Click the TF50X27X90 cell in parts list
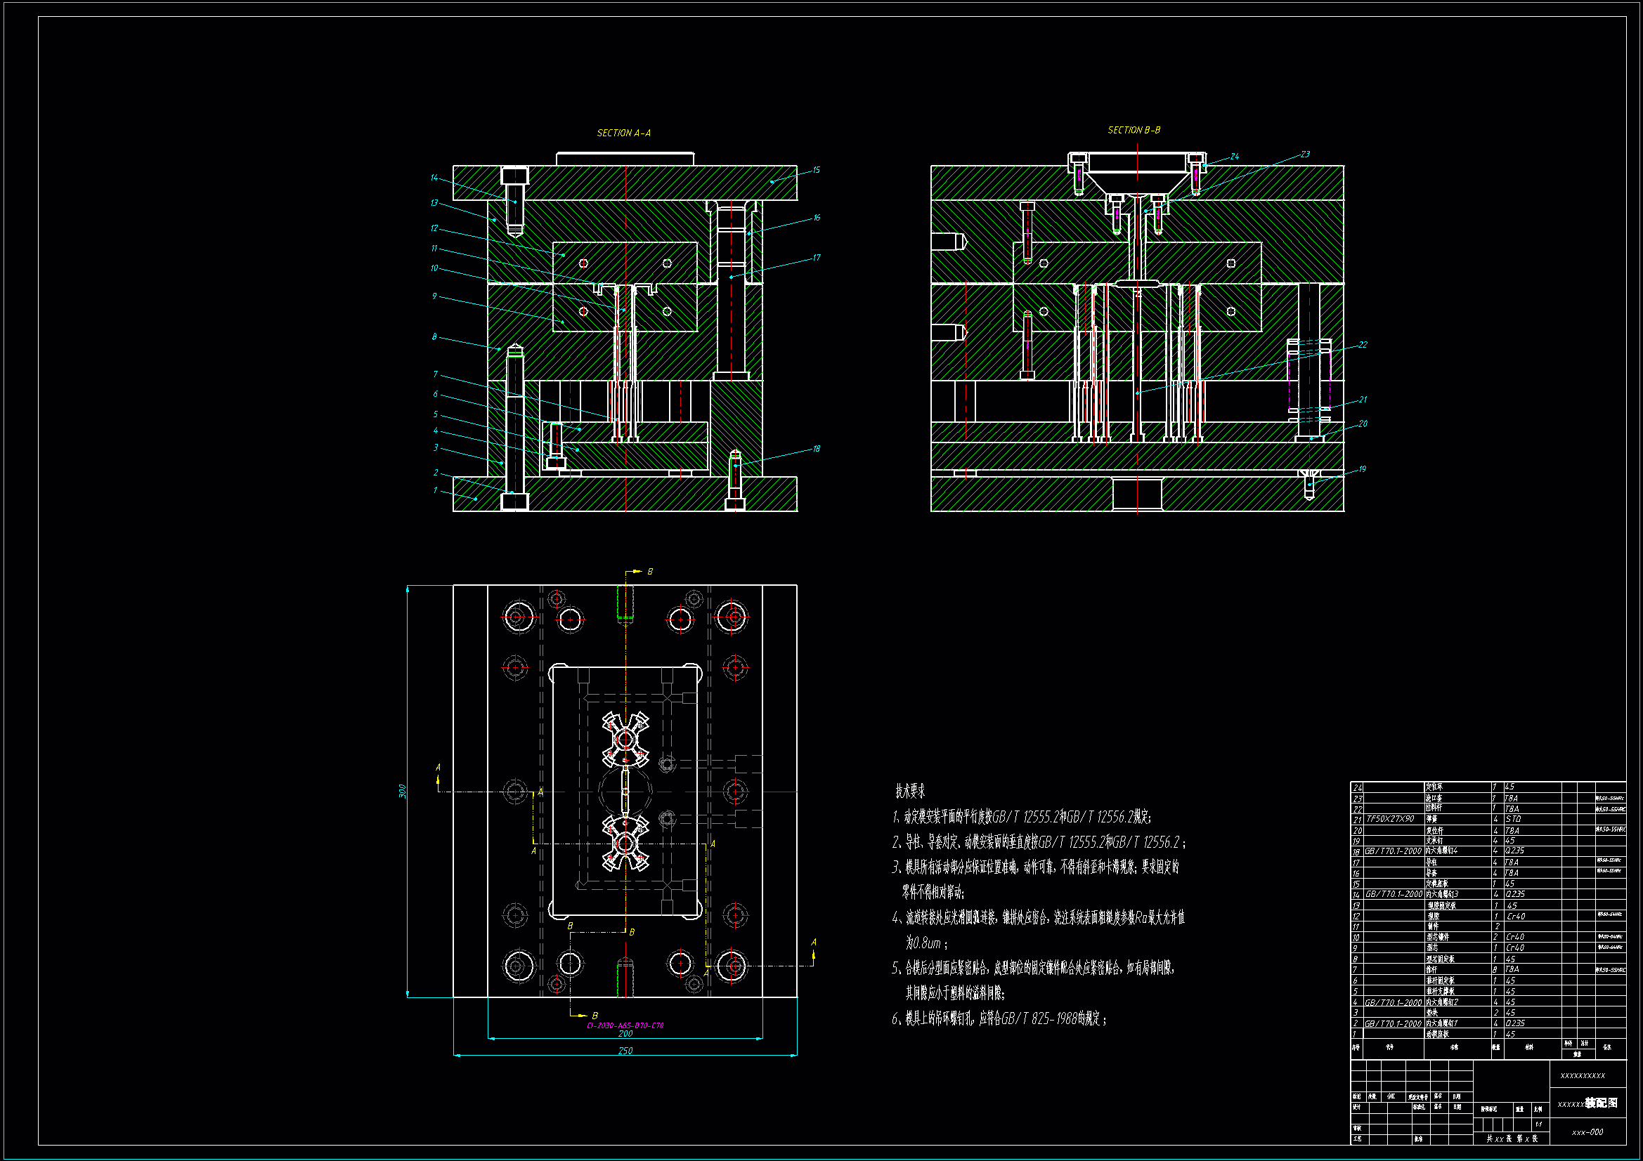 click(x=1390, y=819)
